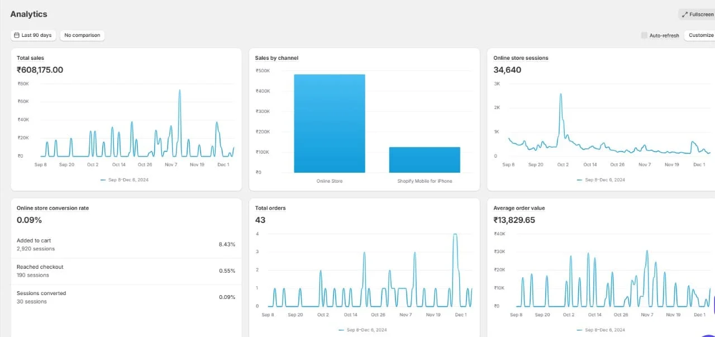This screenshot has width=715, height=337.
Task: Click the Online store sessions legend line marker
Action: point(579,180)
